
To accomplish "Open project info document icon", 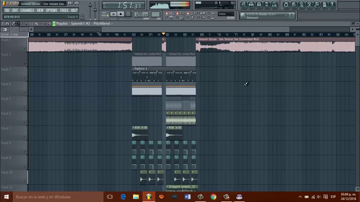I will coord(324,4).
